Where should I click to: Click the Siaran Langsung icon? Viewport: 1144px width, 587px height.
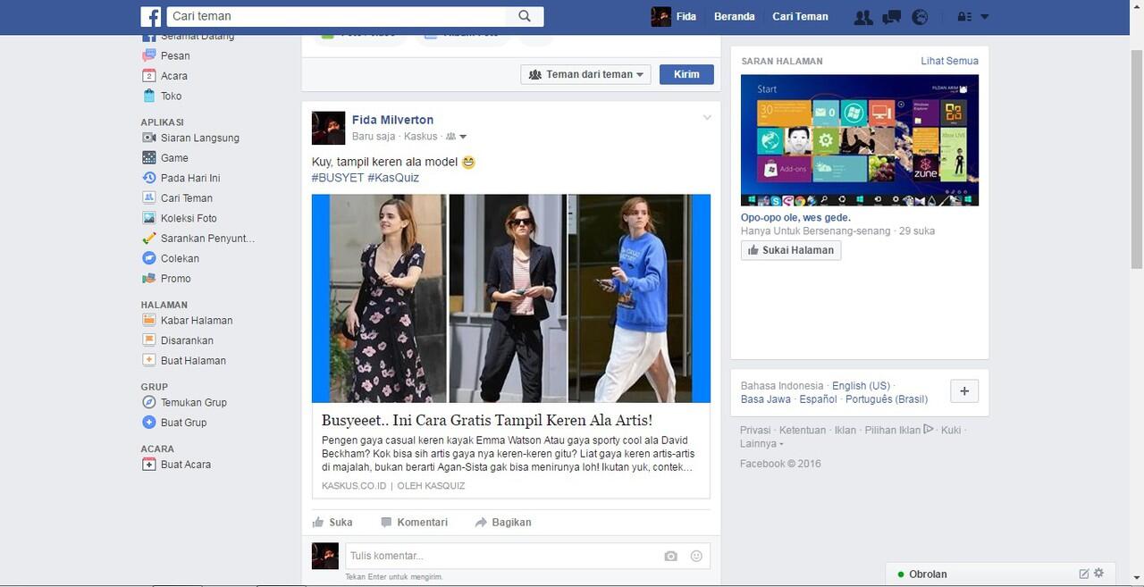click(x=149, y=138)
